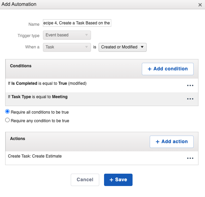Click the Actions section header
The height and width of the screenshot is (197, 205).
pyautogui.click(x=18, y=138)
